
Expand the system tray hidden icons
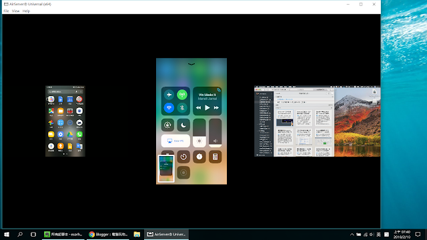352,234
